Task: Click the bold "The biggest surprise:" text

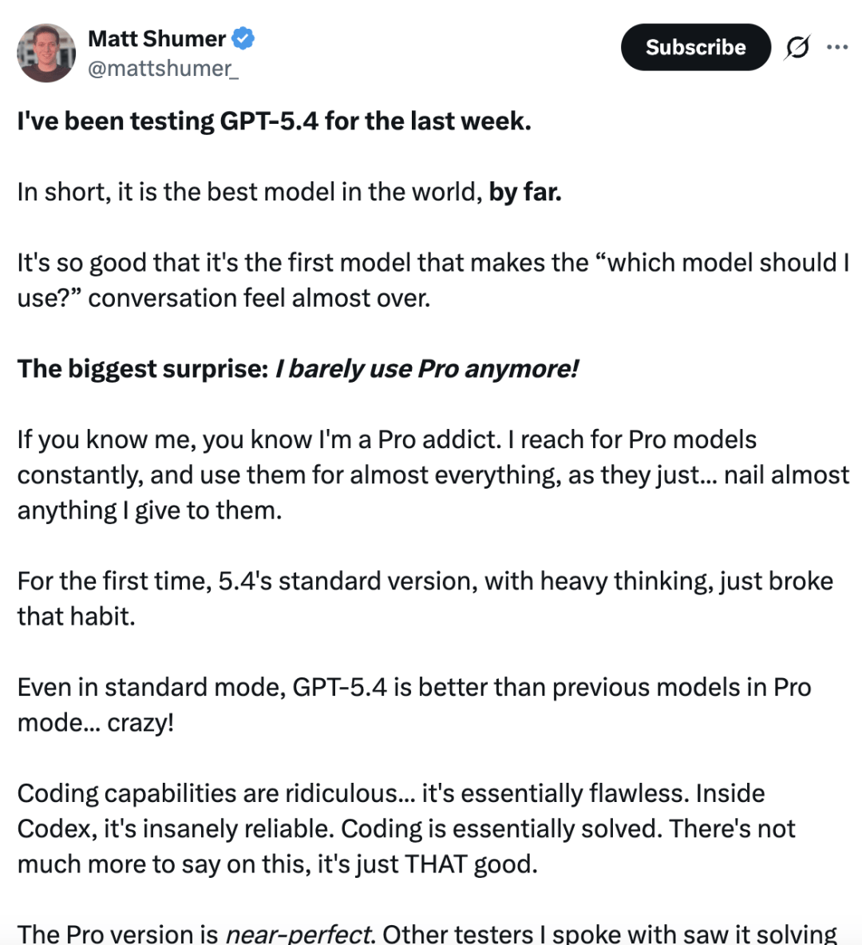Action: (x=143, y=369)
